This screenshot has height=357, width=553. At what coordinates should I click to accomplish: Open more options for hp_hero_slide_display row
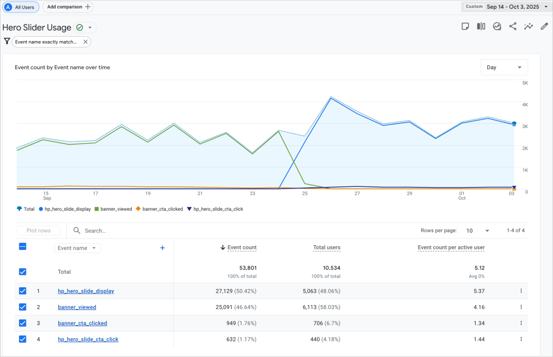521,291
